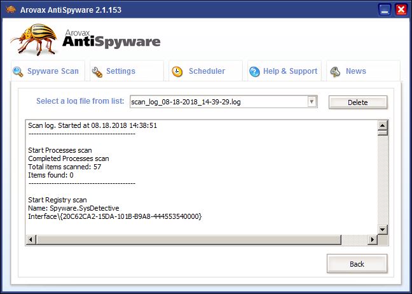412x294 pixels.
Task: Click the Interface registry key line
Action: [x=115, y=216]
